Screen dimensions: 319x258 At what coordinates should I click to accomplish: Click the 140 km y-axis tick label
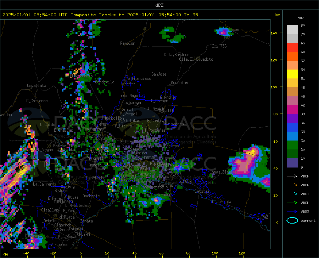[x=274, y=33]
